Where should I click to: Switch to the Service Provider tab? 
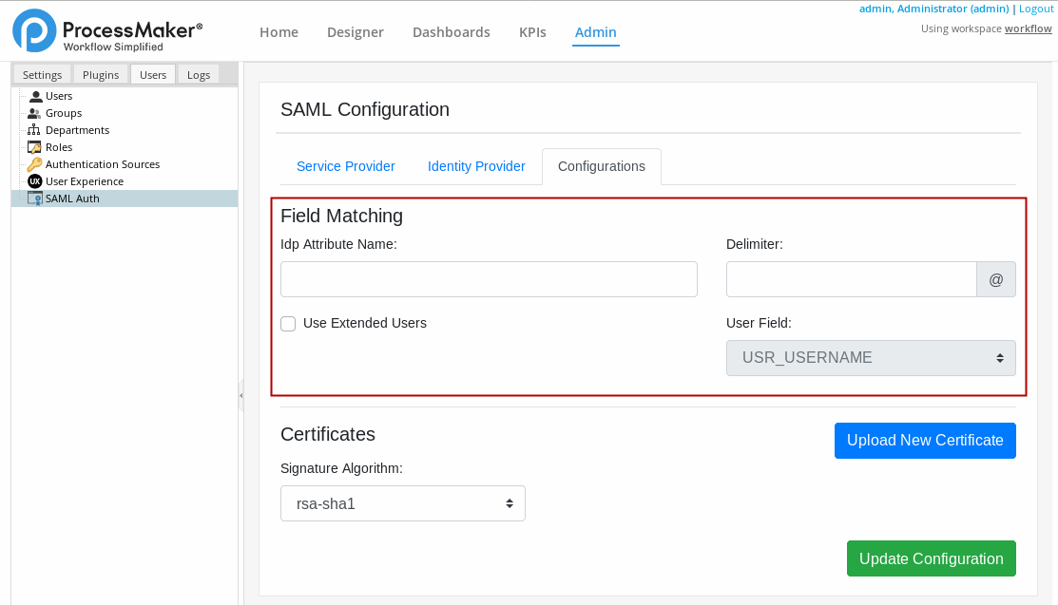pyautogui.click(x=345, y=166)
